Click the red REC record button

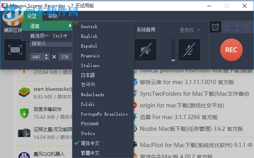(x=231, y=50)
